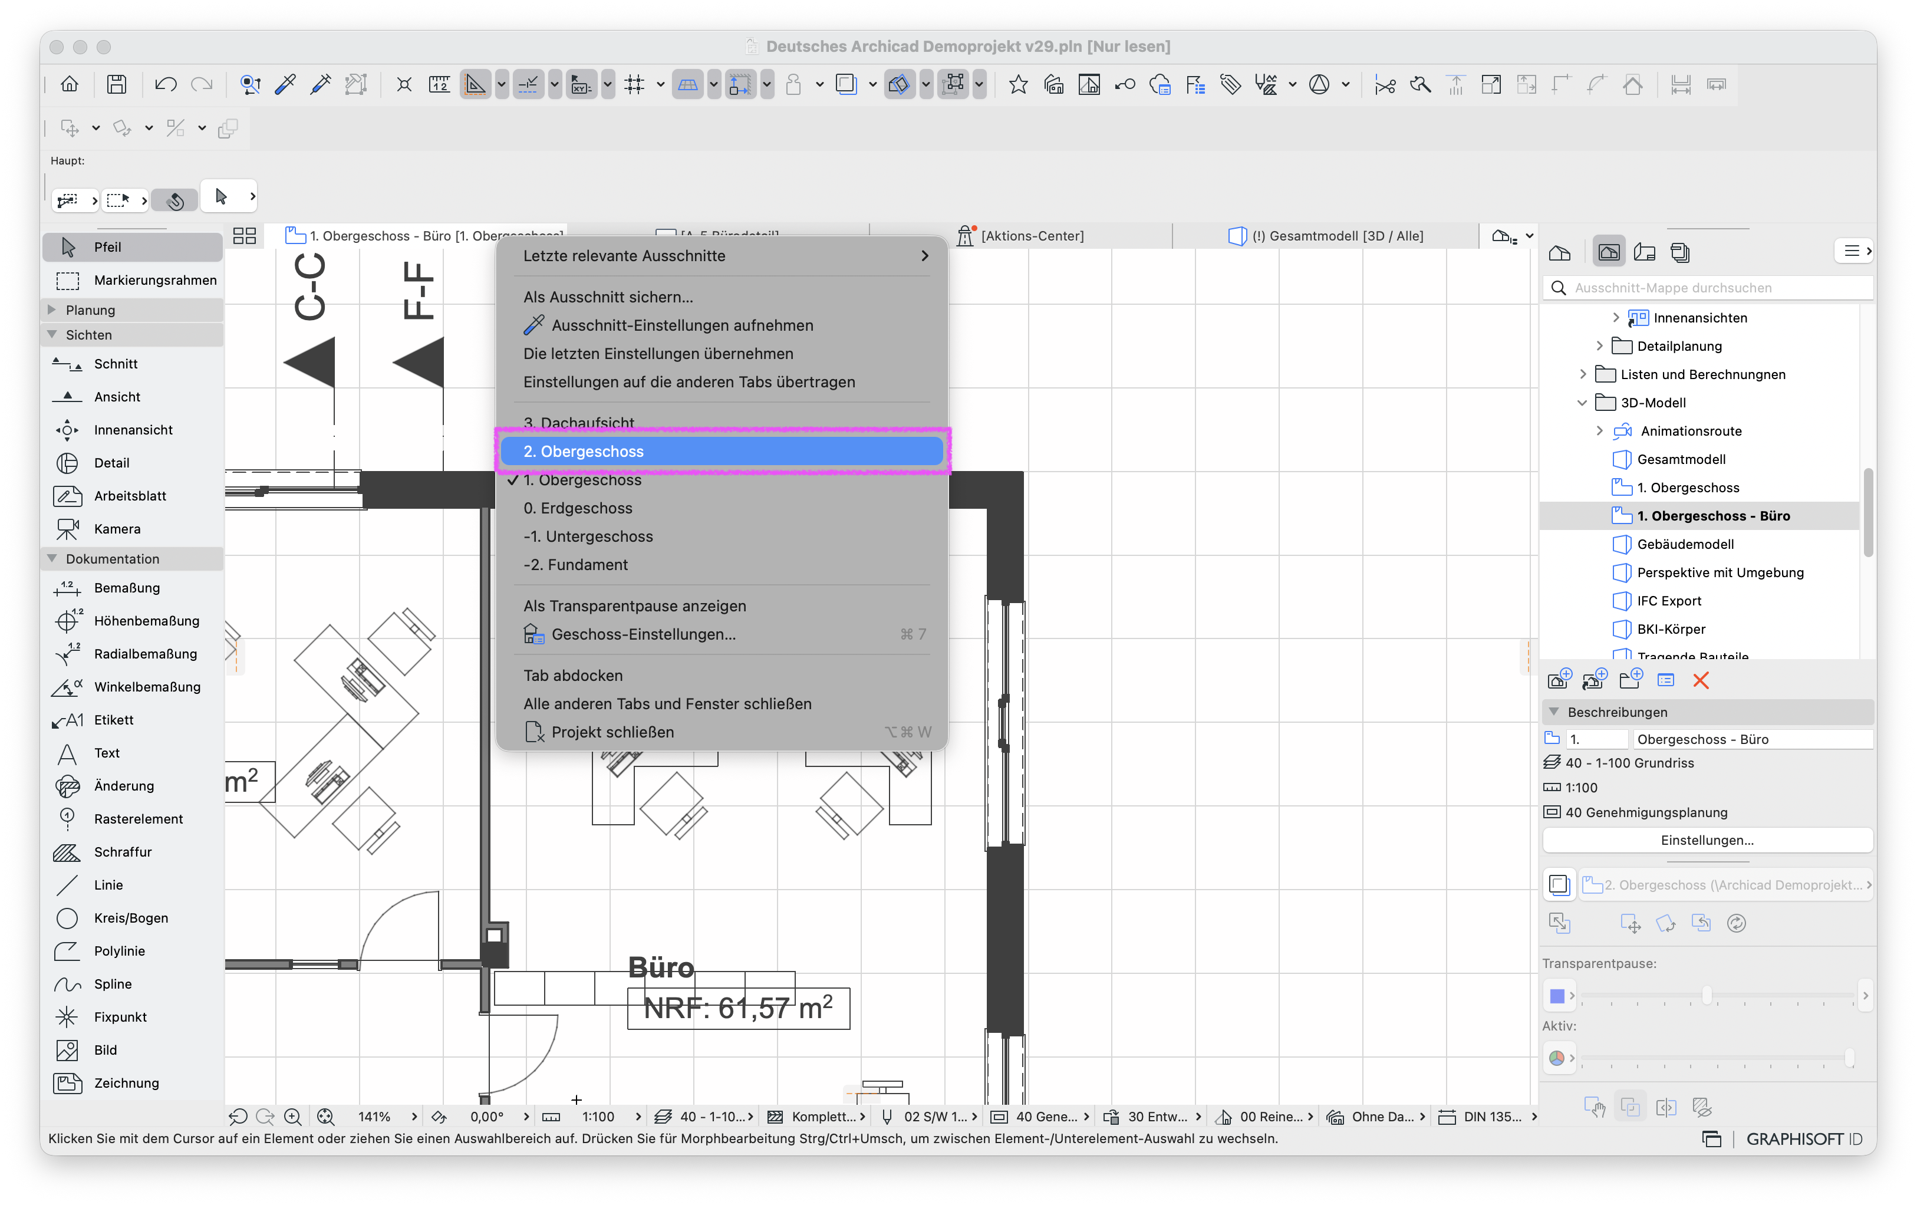1917x1205 pixels.
Task: Click the Ausschnitt-Mappe search field
Action: pos(1708,288)
